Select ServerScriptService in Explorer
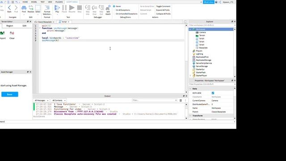The image size is (286, 161). (204, 63)
